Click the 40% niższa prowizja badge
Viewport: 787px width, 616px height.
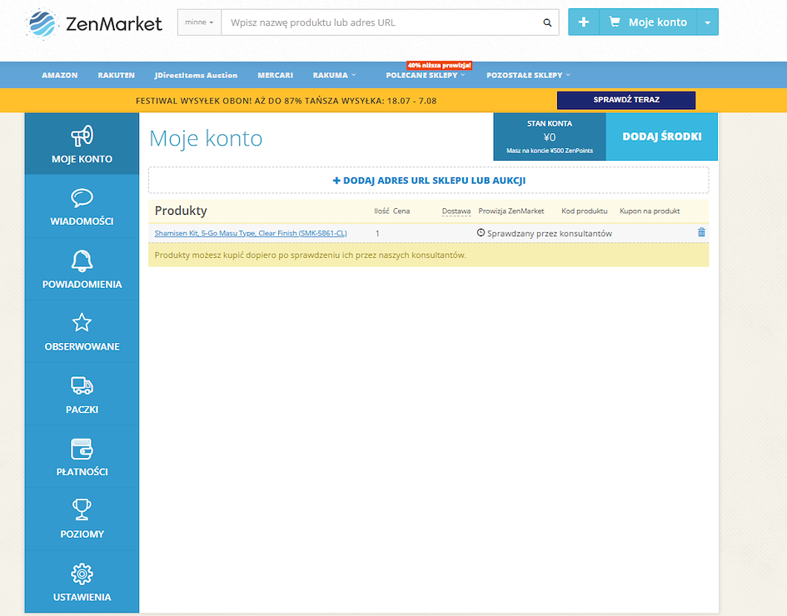tap(439, 65)
